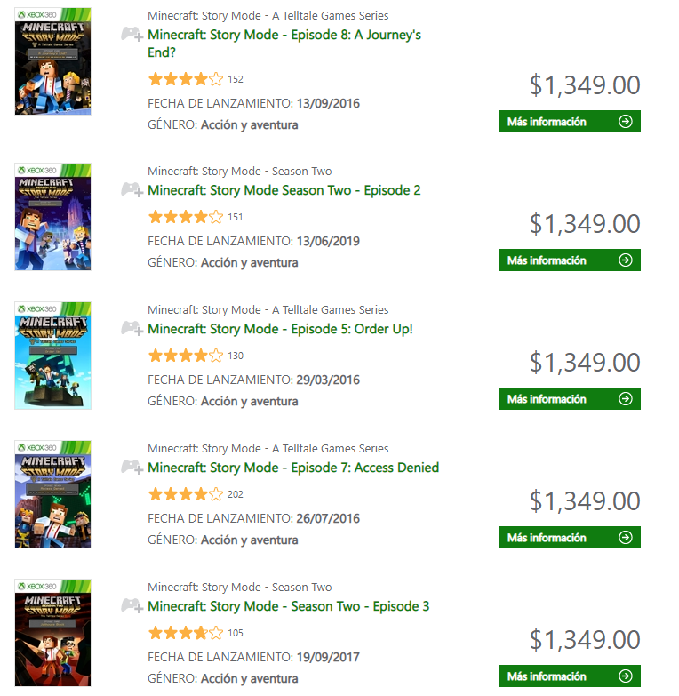The width and height of the screenshot is (679, 696).
Task: Click Más información for Episode 7: Access Denied
Action: click(x=569, y=538)
